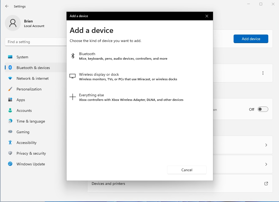Select the Bluetooth option icon in the dialog
Viewport: 279px width, 202px height.
73,56
